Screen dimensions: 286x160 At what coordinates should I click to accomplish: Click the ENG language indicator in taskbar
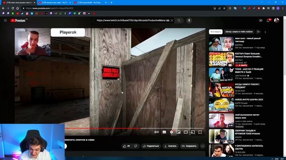[277, 159]
